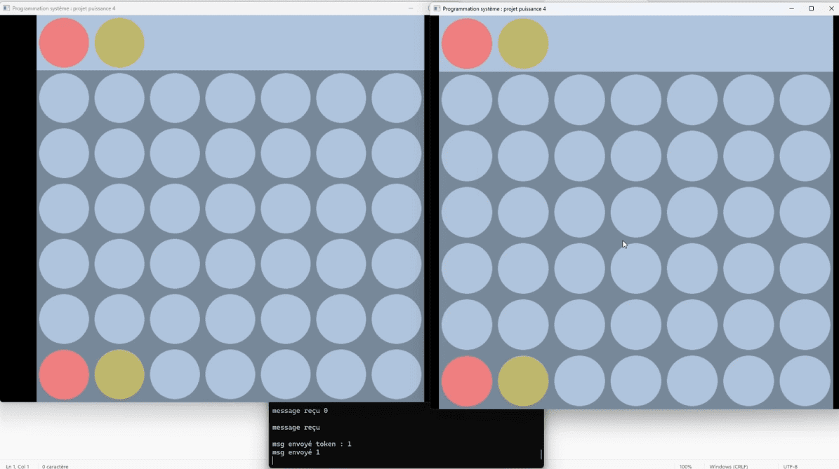Maximize the right puissance 4 window

pos(811,8)
